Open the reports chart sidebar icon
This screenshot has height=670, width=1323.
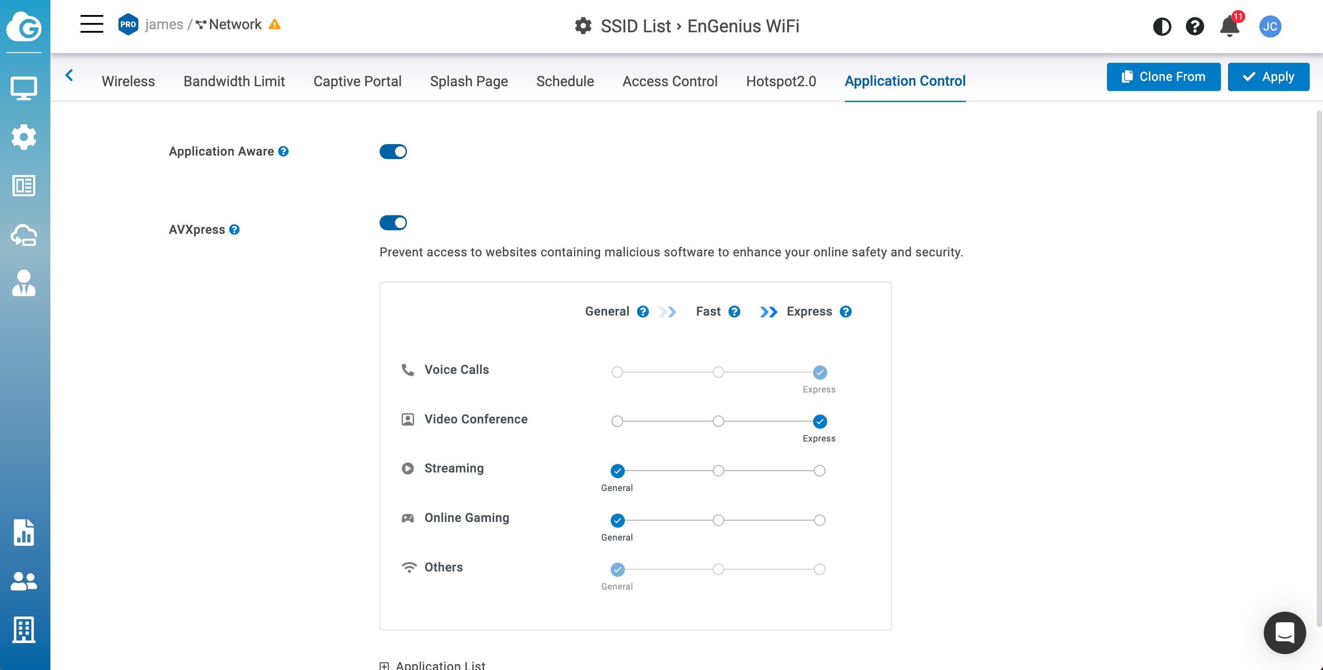23,532
